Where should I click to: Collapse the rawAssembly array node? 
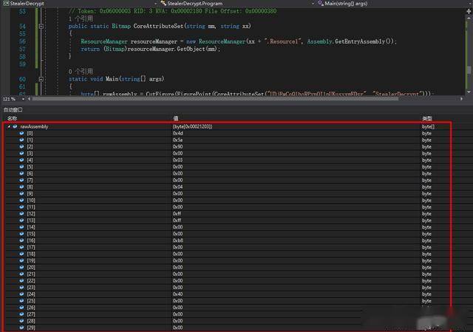click(8, 127)
